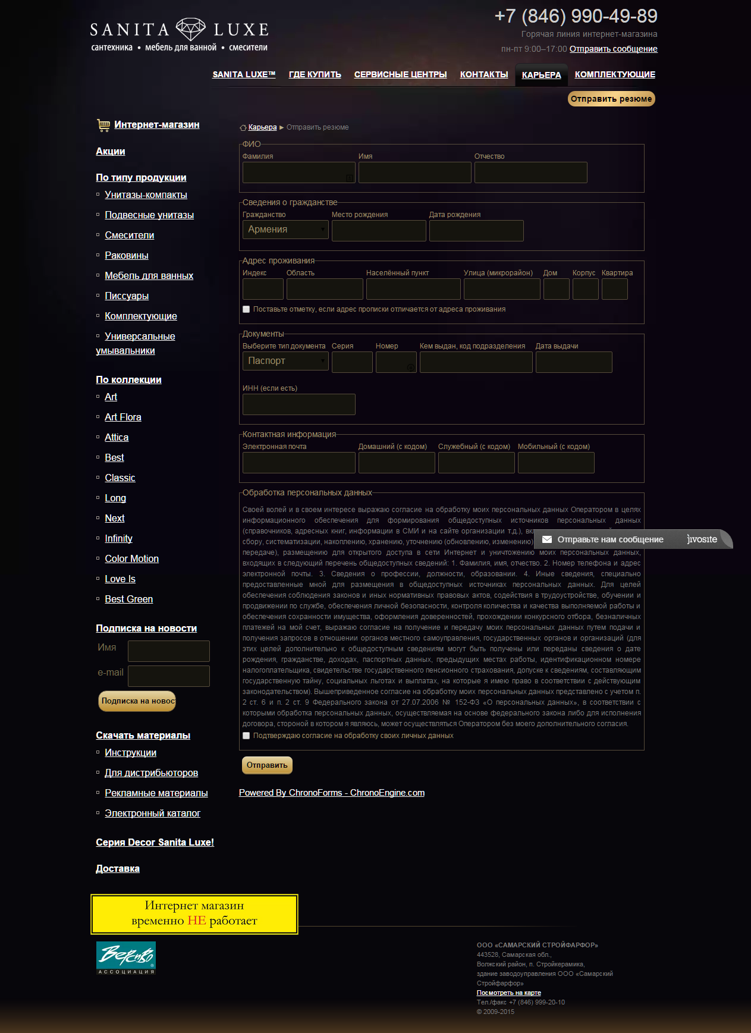Click the Sanita Luxe diamond logo
The image size is (751, 1033).
coord(190,29)
